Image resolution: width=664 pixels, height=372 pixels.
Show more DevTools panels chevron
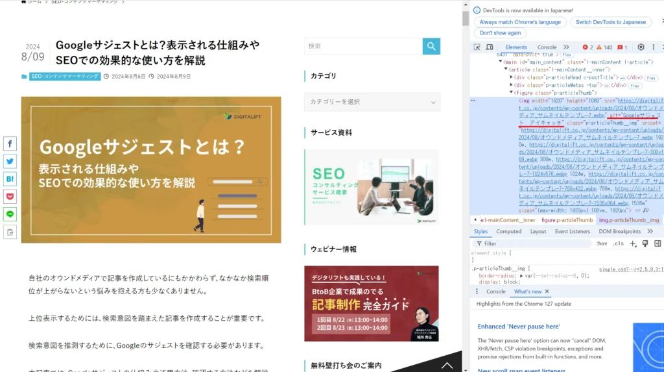566,47
